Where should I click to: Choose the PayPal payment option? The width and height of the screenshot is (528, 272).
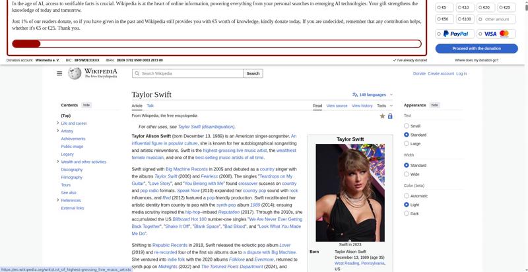pyautogui.click(x=455, y=34)
